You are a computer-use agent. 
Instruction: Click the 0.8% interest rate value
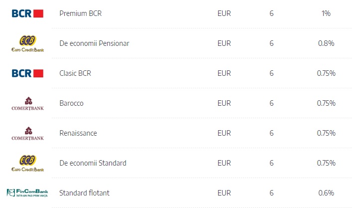click(326, 43)
